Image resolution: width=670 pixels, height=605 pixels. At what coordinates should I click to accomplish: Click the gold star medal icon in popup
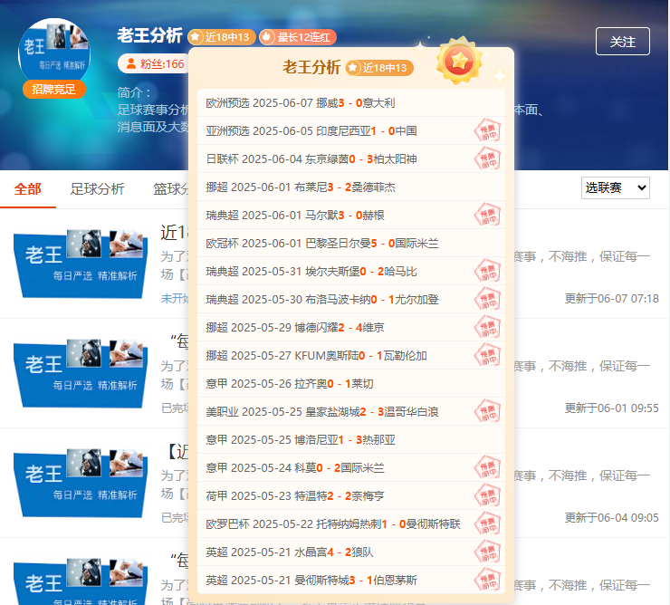[x=459, y=62]
